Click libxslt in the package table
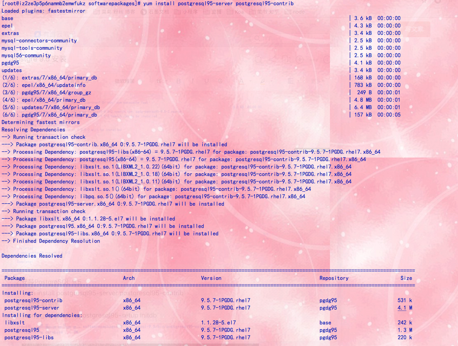The image size is (458, 346). coord(14,322)
